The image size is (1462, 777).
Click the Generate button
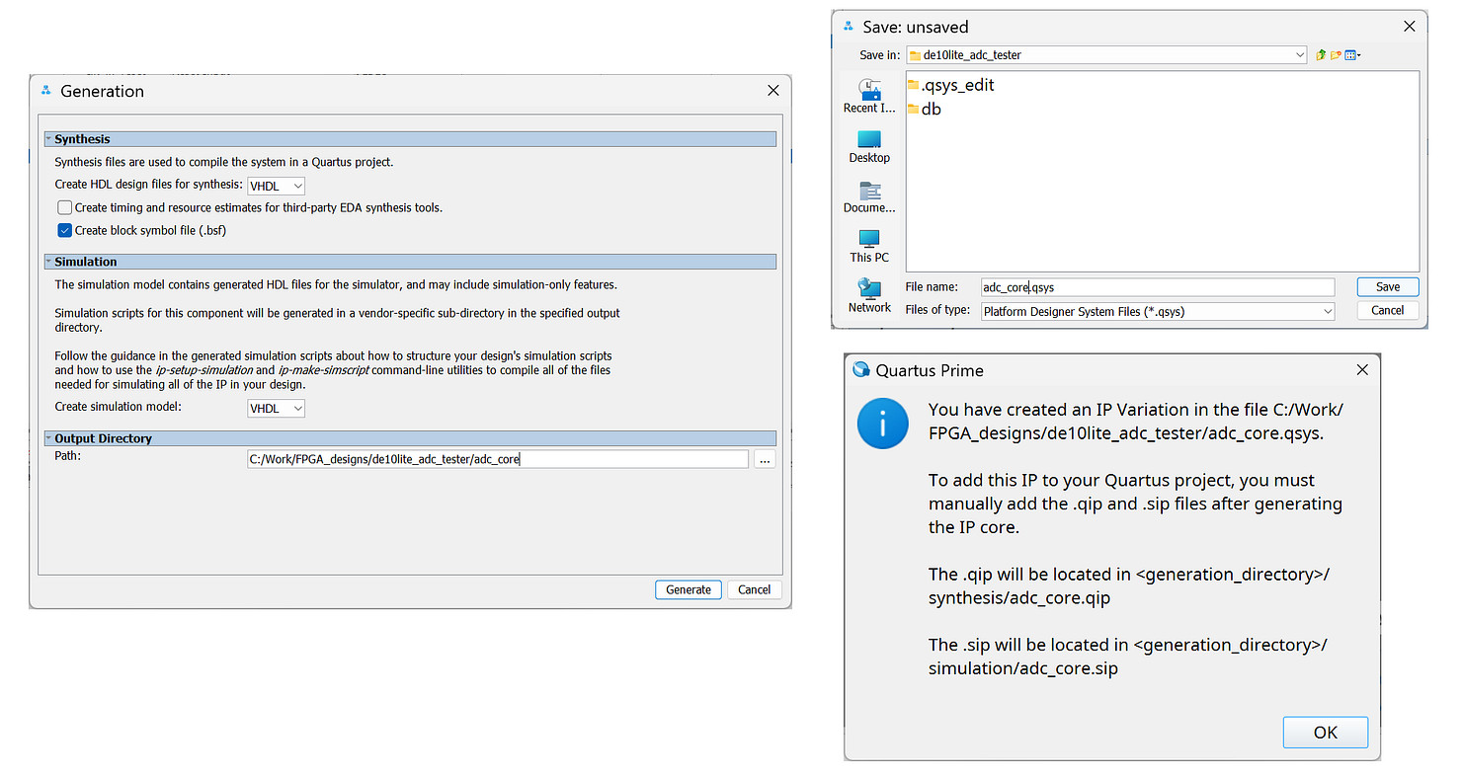click(688, 589)
